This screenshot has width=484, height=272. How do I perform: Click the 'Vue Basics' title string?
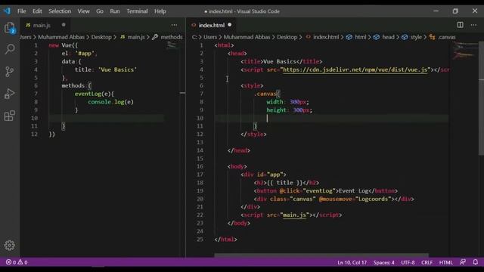117,70
